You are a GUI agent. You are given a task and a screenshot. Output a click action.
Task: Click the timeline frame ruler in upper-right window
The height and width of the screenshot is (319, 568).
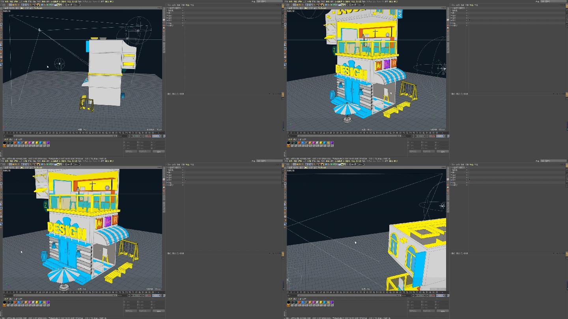[x=366, y=133]
